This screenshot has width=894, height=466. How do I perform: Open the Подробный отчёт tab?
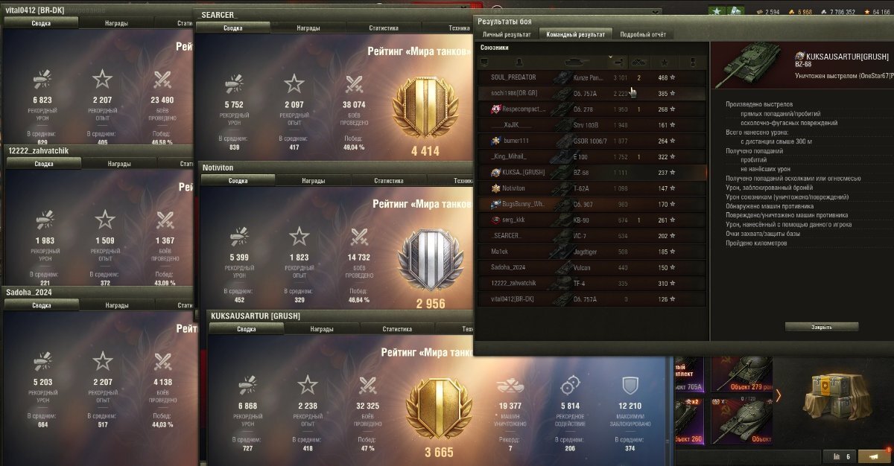pos(644,33)
